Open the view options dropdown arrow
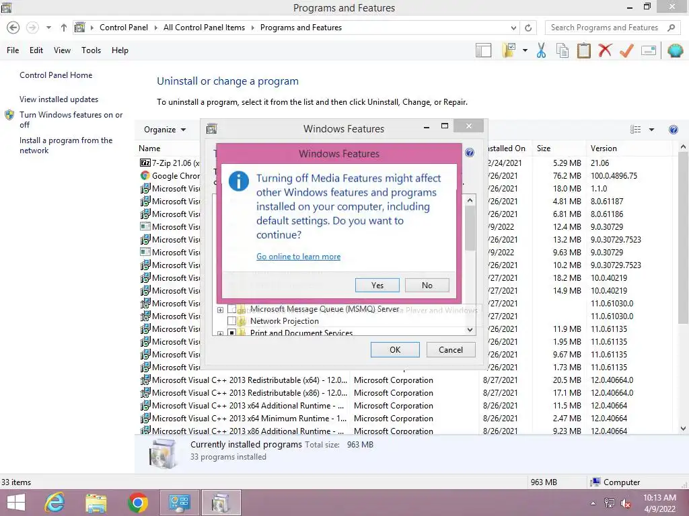Viewport: 689px width, 516px height. tap(651, 130)
